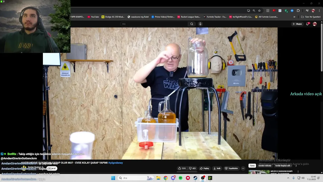323x182 pixels.
Task: Select the Tümü filter chip
Action: coord(252,166)
